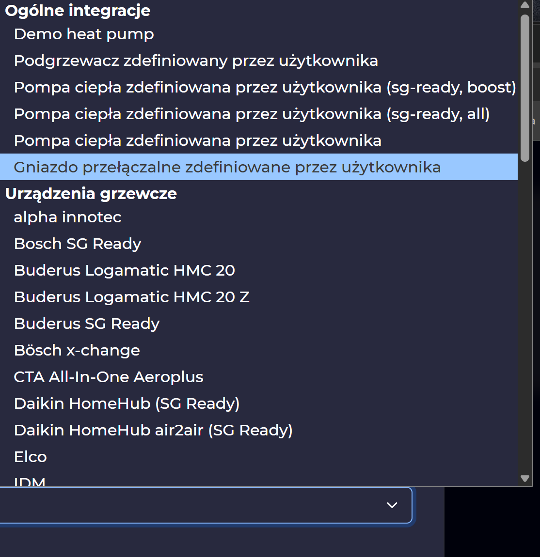Viewport: 540px width, 557px height.
Task: Select Daikin HomeHub air2air (SG Ready)
Action: (153, 431)
